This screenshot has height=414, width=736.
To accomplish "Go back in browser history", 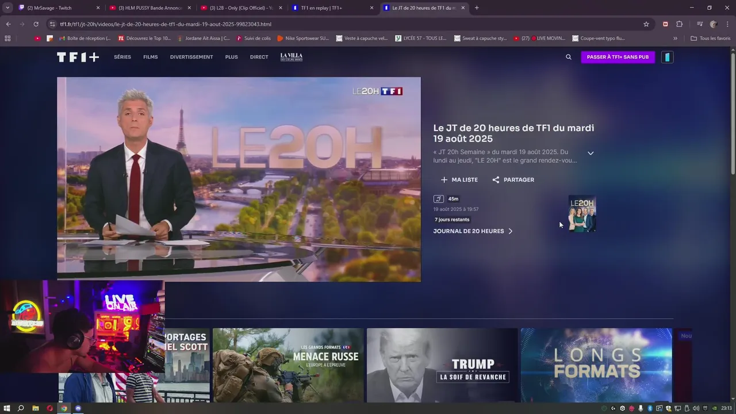I will [x=8, y=24].
